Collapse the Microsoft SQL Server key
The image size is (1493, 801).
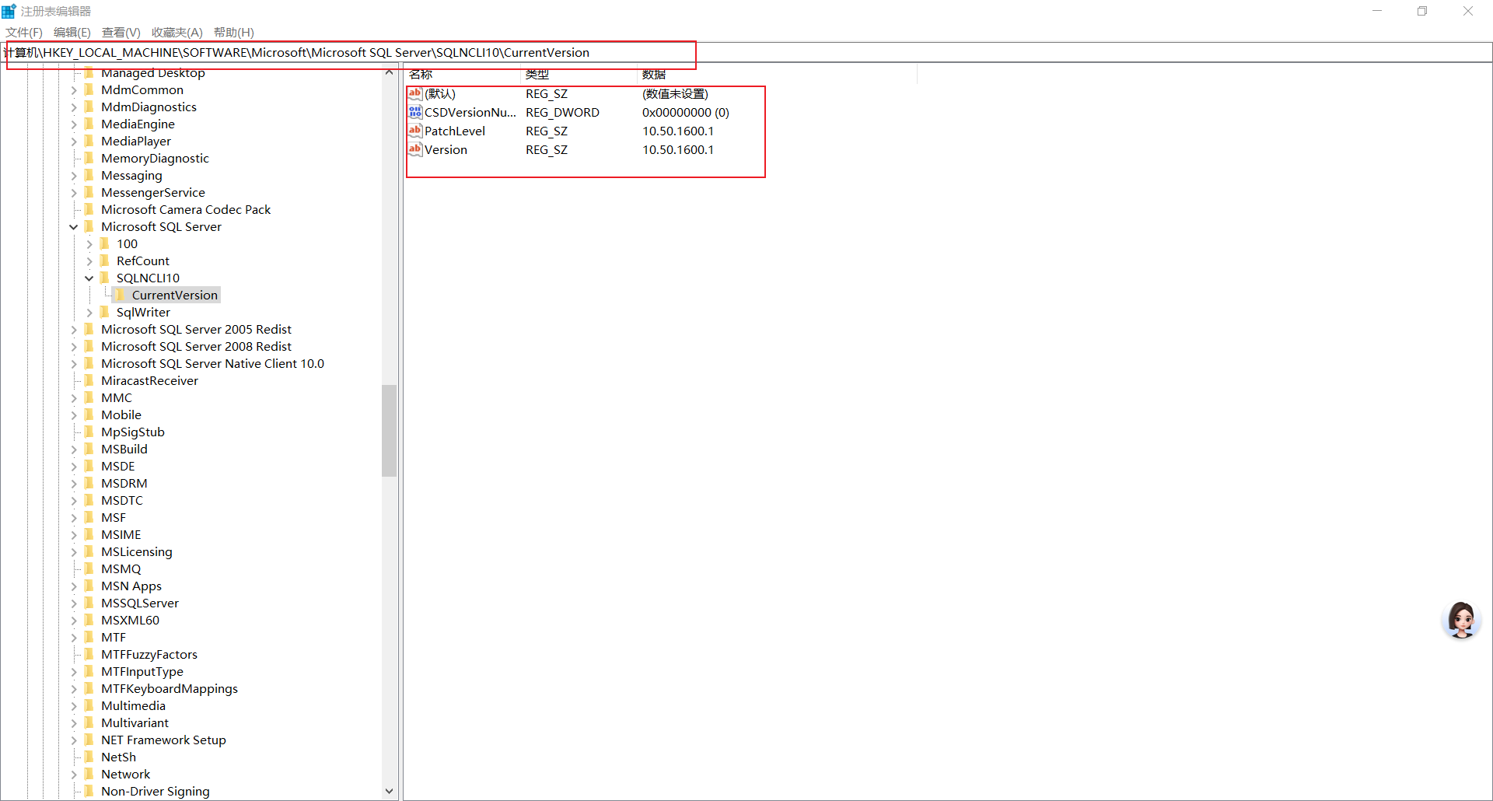74,227
